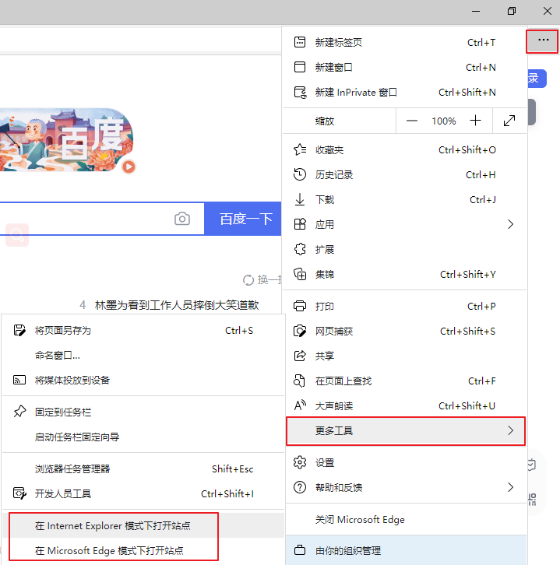Click the Favorites star icon
The image size is (560, 565).
(300, 149)
